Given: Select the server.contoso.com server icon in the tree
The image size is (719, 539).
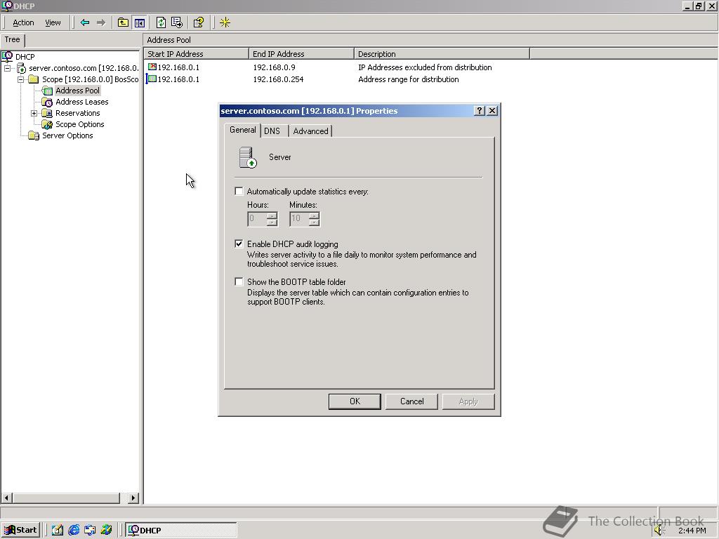Looking at the screenshot, I should (x=21, y=68).
